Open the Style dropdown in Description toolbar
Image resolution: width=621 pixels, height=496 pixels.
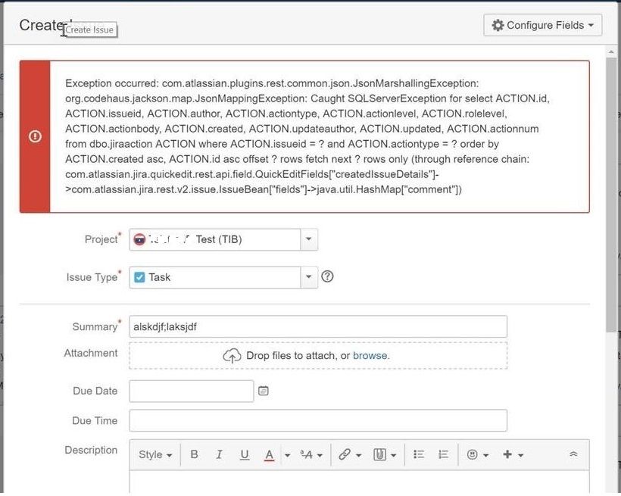(154, 454)
